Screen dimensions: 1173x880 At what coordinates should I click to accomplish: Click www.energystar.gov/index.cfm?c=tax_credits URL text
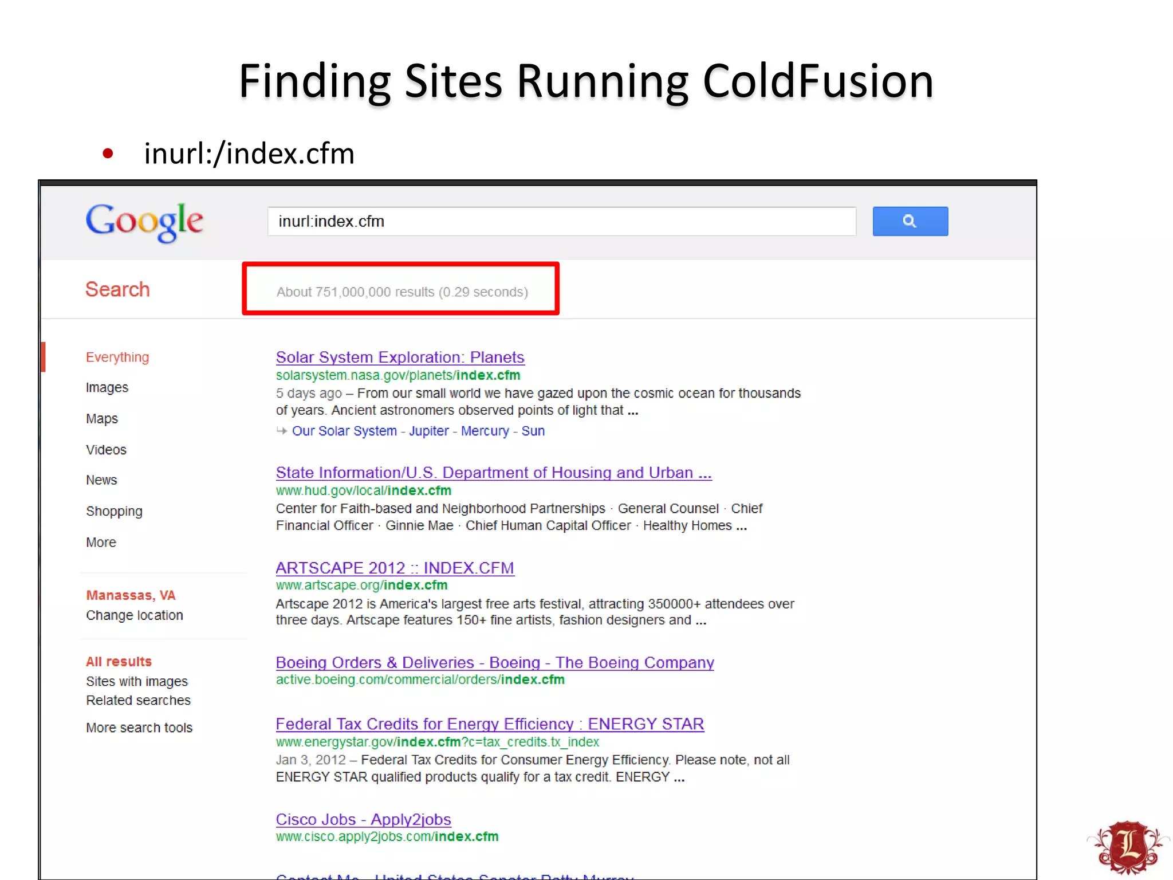437,742
